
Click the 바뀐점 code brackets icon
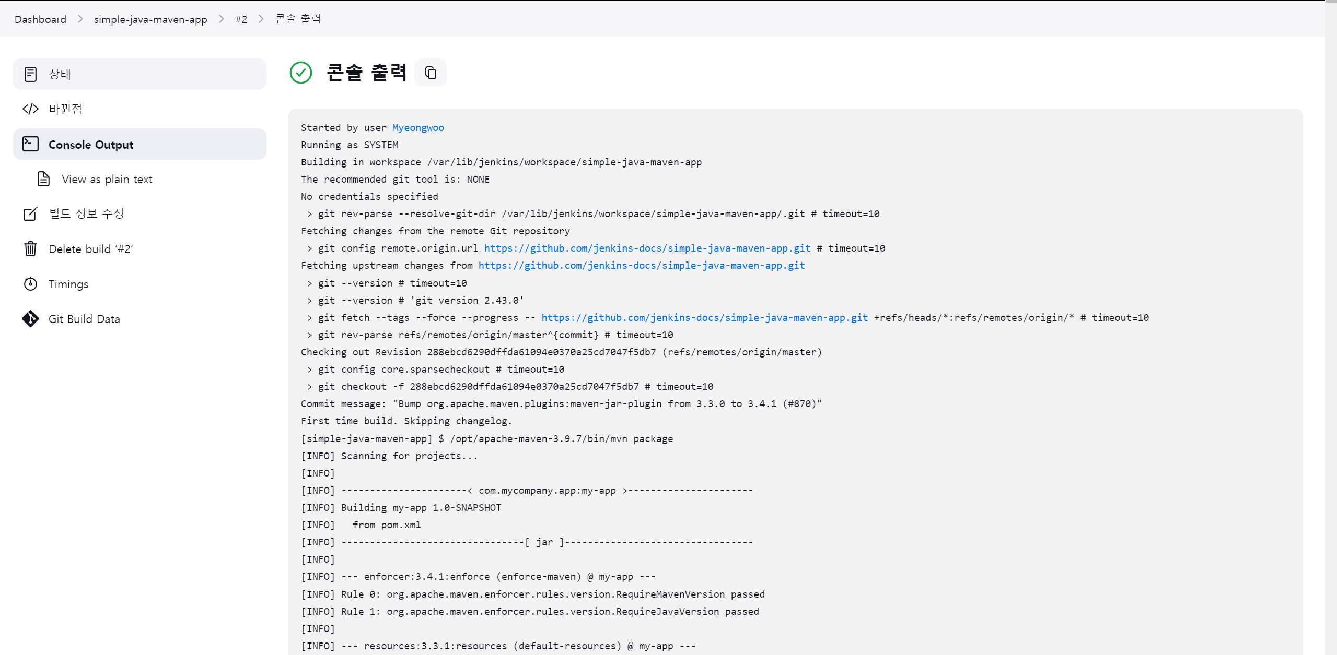30,109
